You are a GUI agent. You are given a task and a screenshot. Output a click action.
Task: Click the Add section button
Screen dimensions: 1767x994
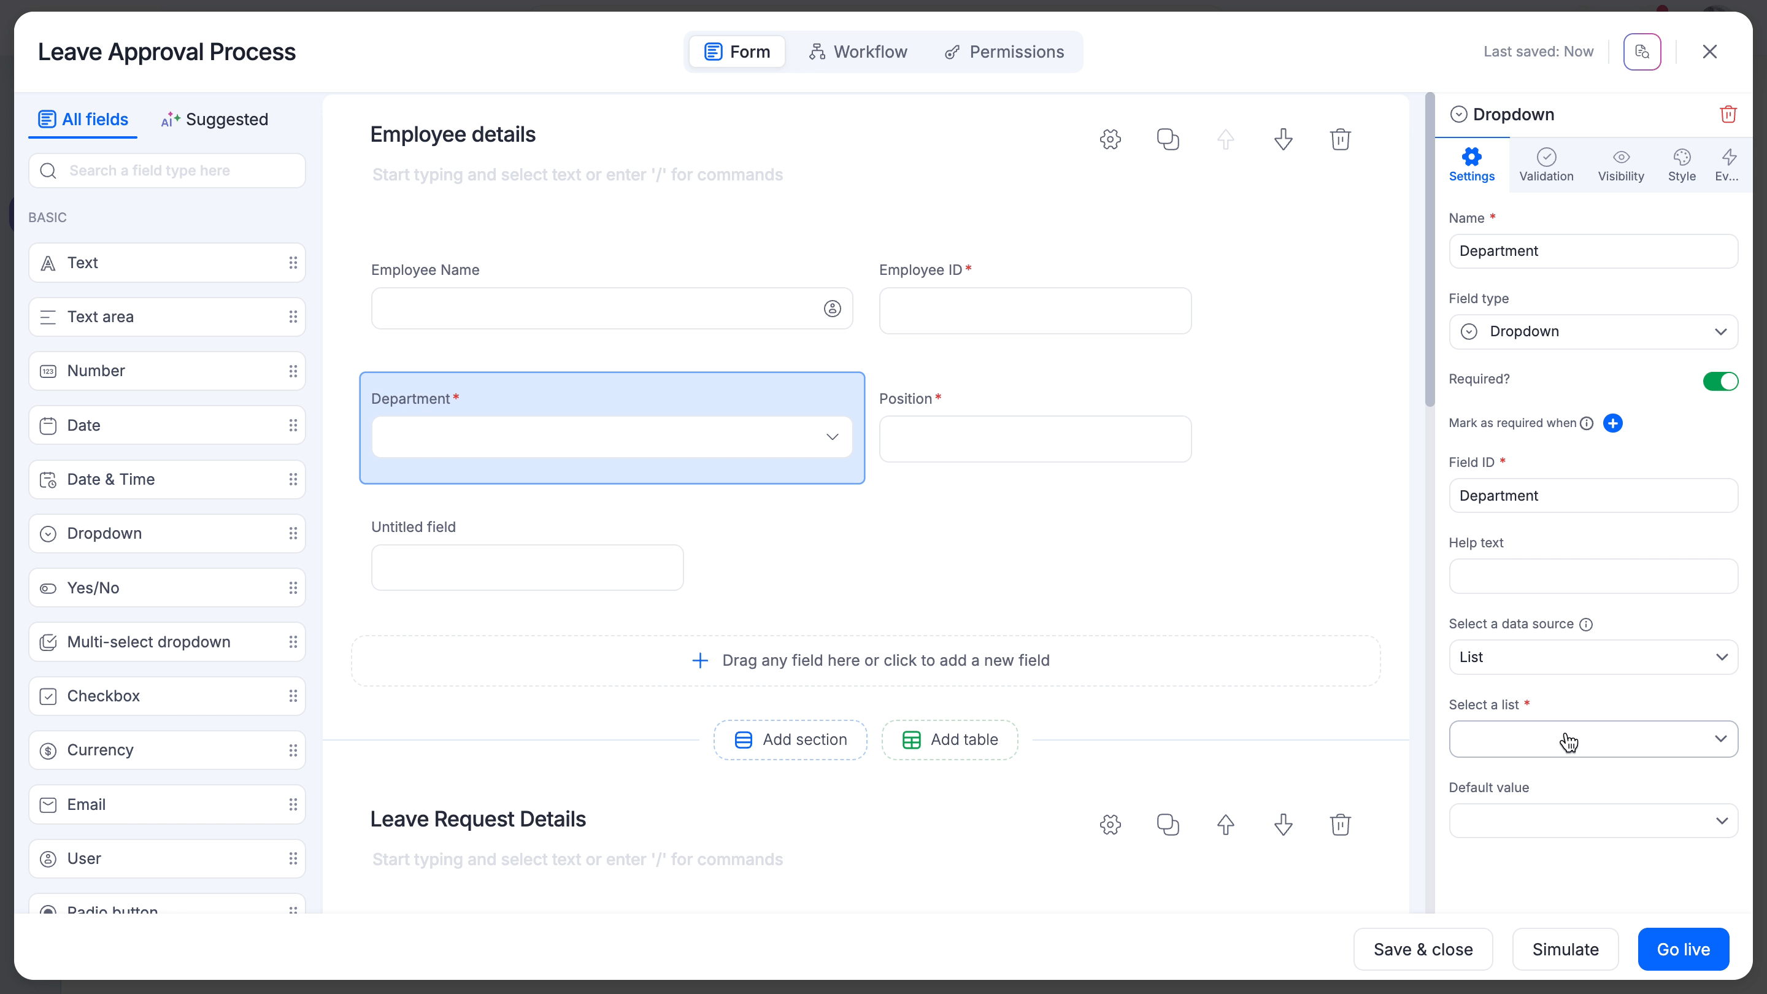tap(790, 739)
